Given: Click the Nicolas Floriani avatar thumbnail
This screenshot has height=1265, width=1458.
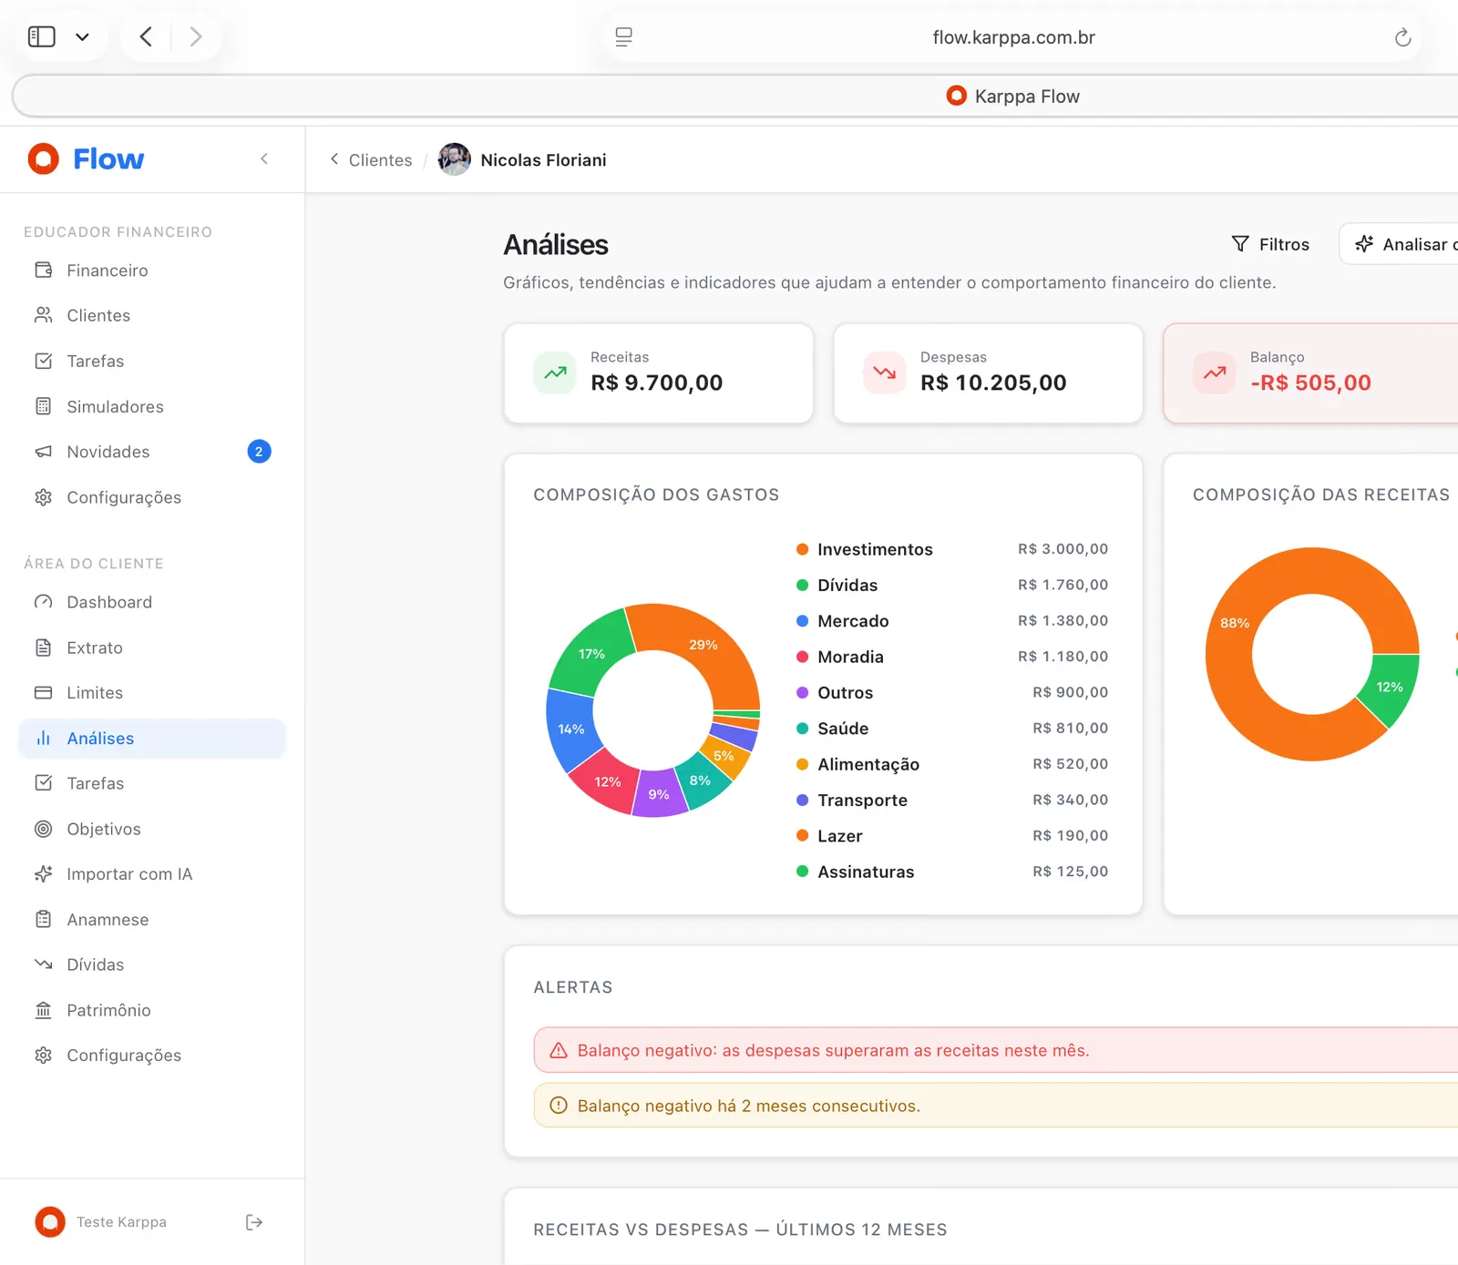Looking at the screenshot, I should [x=454, y=159].
